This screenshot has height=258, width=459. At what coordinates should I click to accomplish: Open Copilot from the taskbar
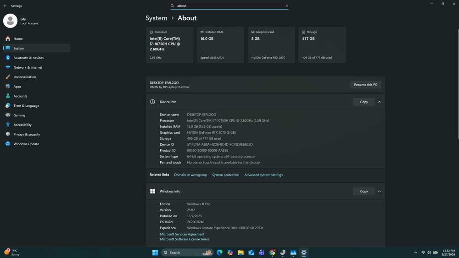pyautogui.click(x=230, y=253)
